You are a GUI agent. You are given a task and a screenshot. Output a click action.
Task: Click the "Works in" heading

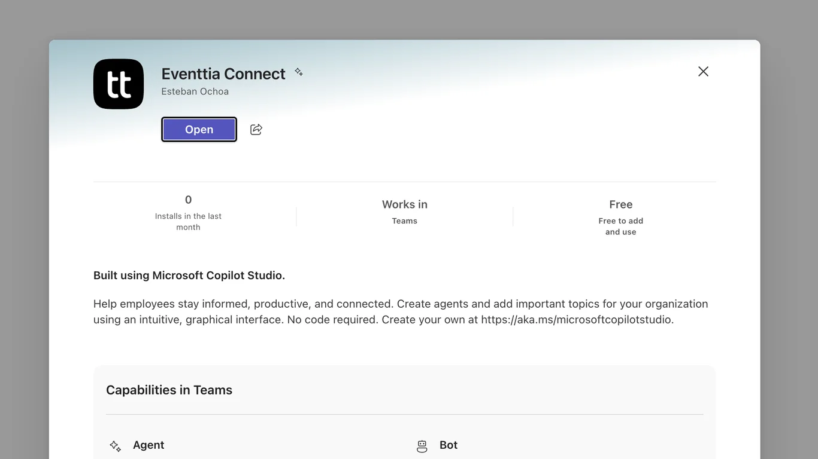pyautogui.click(x=405, y=204)
